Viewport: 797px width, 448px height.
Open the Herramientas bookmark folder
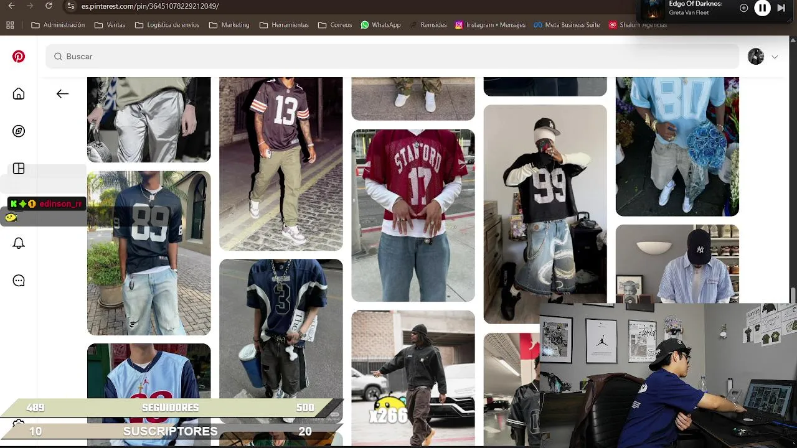(x=284, y=25)
